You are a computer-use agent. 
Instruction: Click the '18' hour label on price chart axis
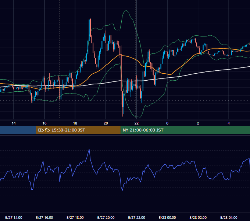75,123
